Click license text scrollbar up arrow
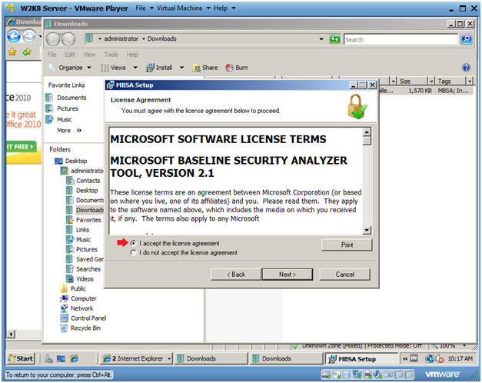The height and width of the screenshot is (383, 482). point(367,132)
